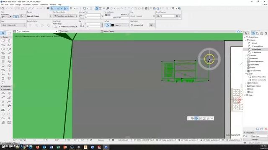This screenshot has height=150, width=268.
Task: Click the black surface color swatch
Action: coord(113,25)
